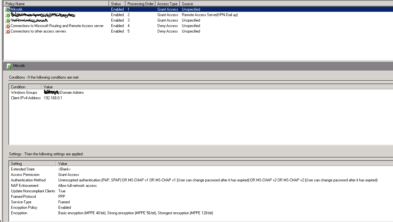The image size is (393, 222).
Task: Sort by Processing Order column header
Action: point(140,4)
